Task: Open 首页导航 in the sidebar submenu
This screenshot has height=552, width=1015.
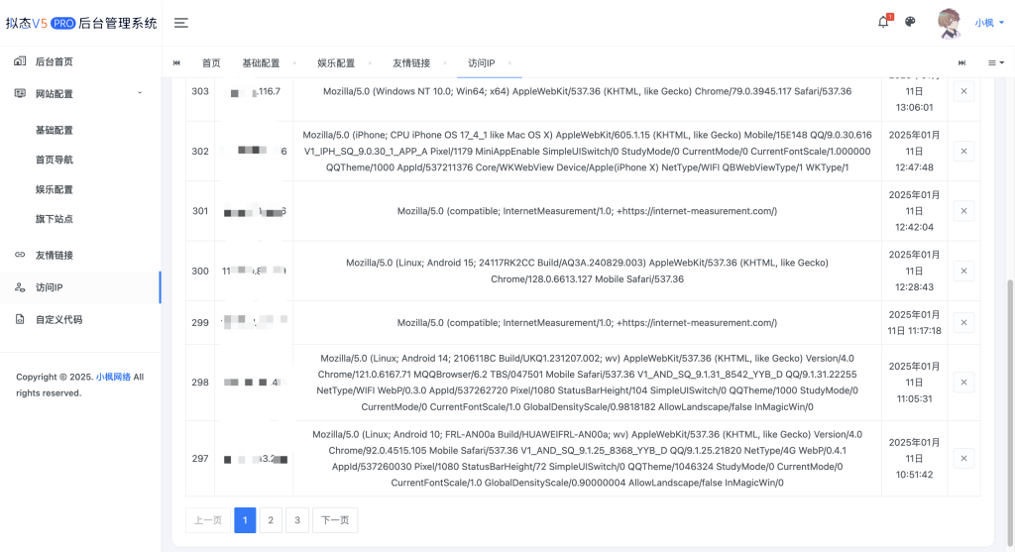Action: click(x=55, y=160)
